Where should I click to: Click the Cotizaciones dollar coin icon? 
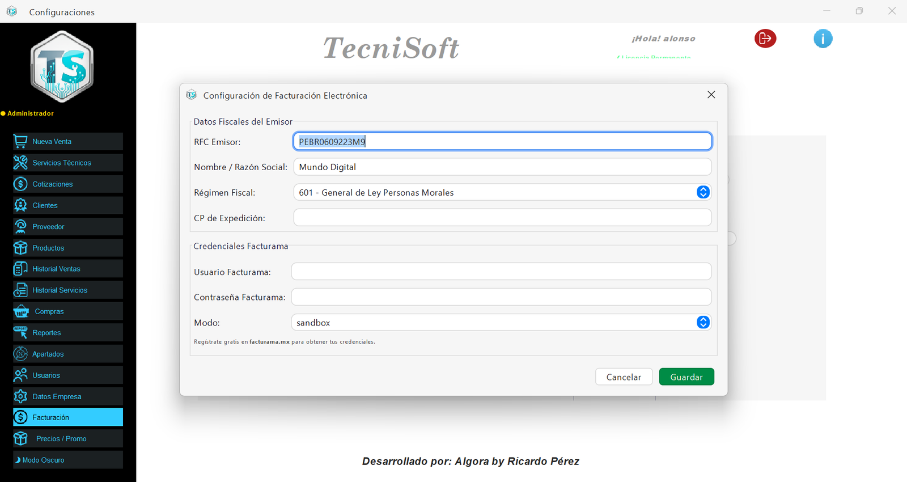click(20, 184)
